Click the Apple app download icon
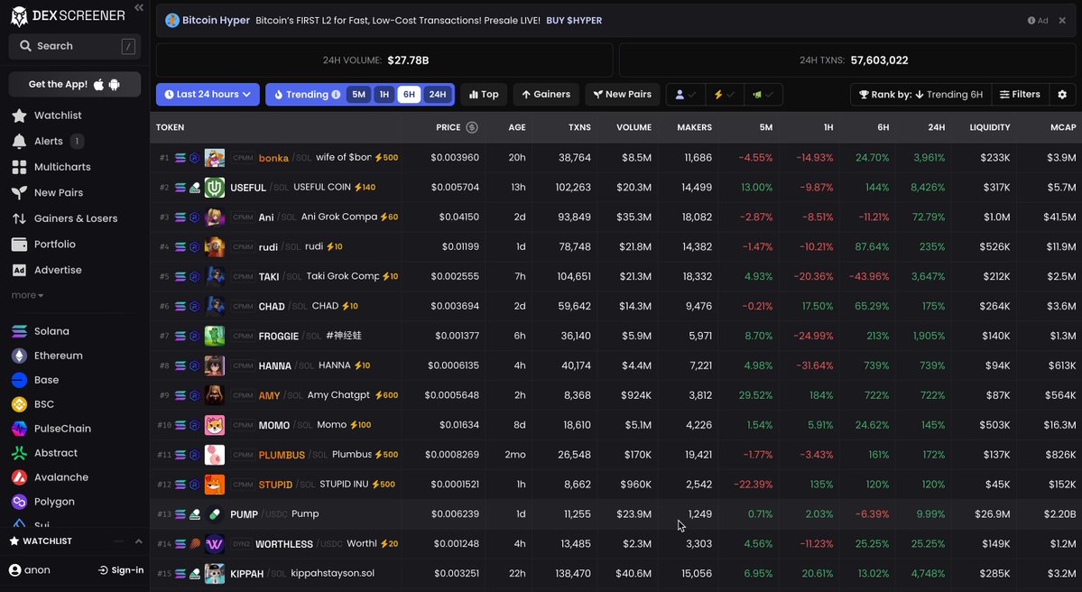Screen dimensions: 1082x592 coord(98,84)
